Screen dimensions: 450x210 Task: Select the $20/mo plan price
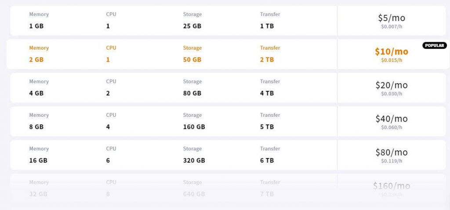[x=392, y=85]
